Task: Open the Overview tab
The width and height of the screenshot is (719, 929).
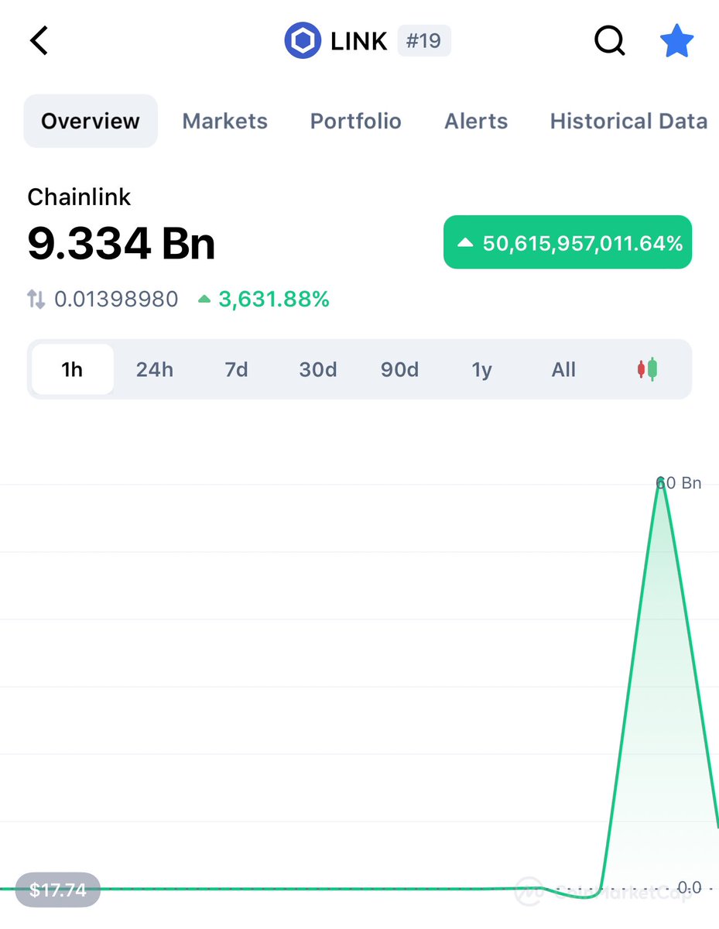Action: pos(91,121)
